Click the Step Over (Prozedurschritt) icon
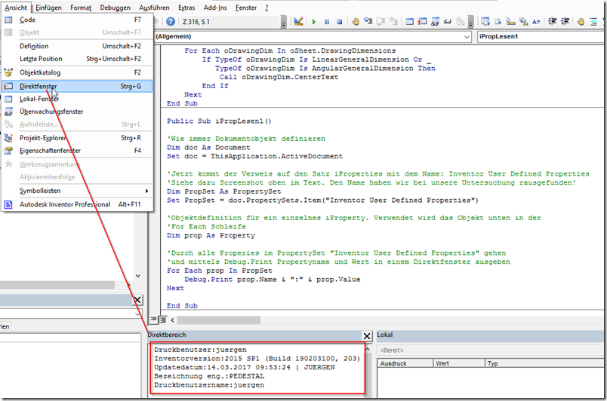Viewport: 607px width, 401px height. click(381, 22)
